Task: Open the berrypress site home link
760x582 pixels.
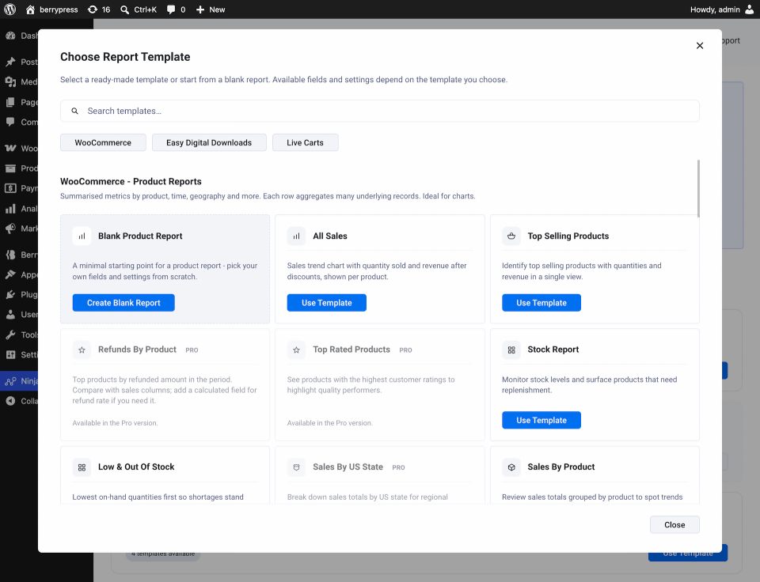Action: [x=52, y=9]
